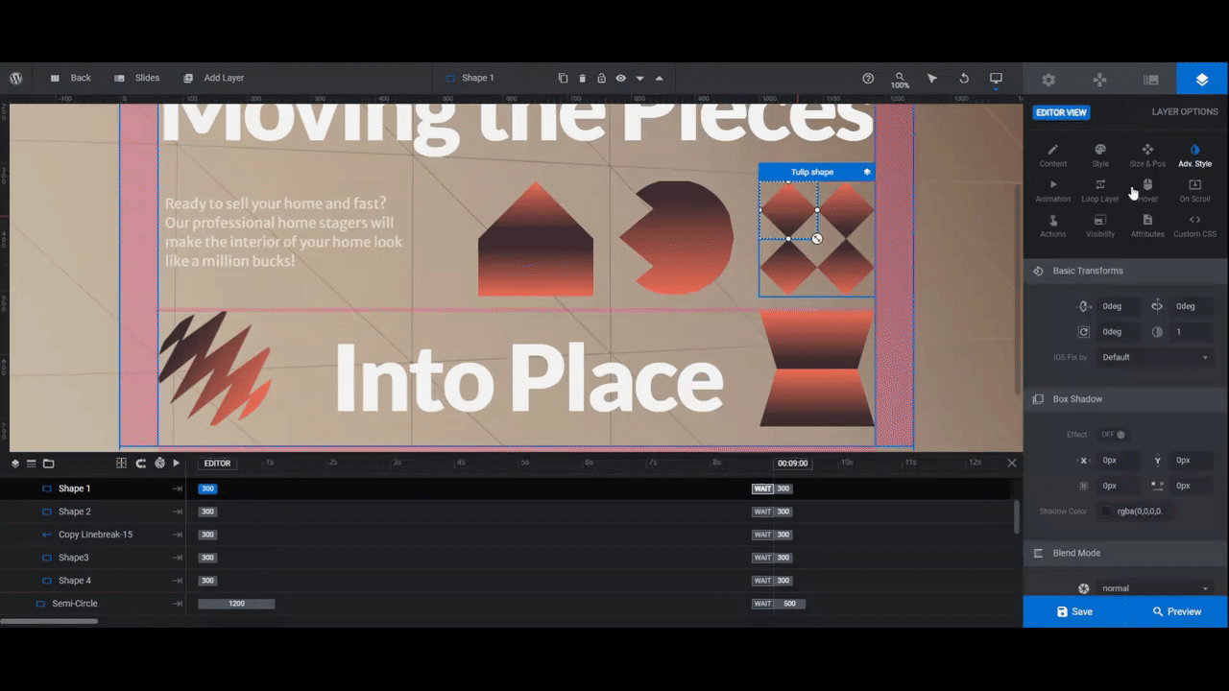Image resolution: width=1229 pixels, height=691 pixels.
Task: Switch to the slide options tab
Action: (1150, 80)
